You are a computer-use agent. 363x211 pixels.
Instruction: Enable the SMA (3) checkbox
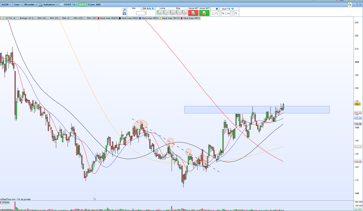(x=60, y=18)
